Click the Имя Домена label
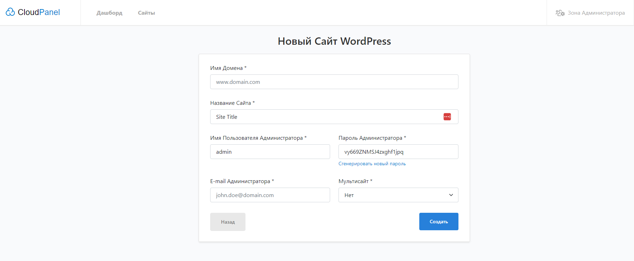This screenshot has width=634, height=261. click(228, 68)
